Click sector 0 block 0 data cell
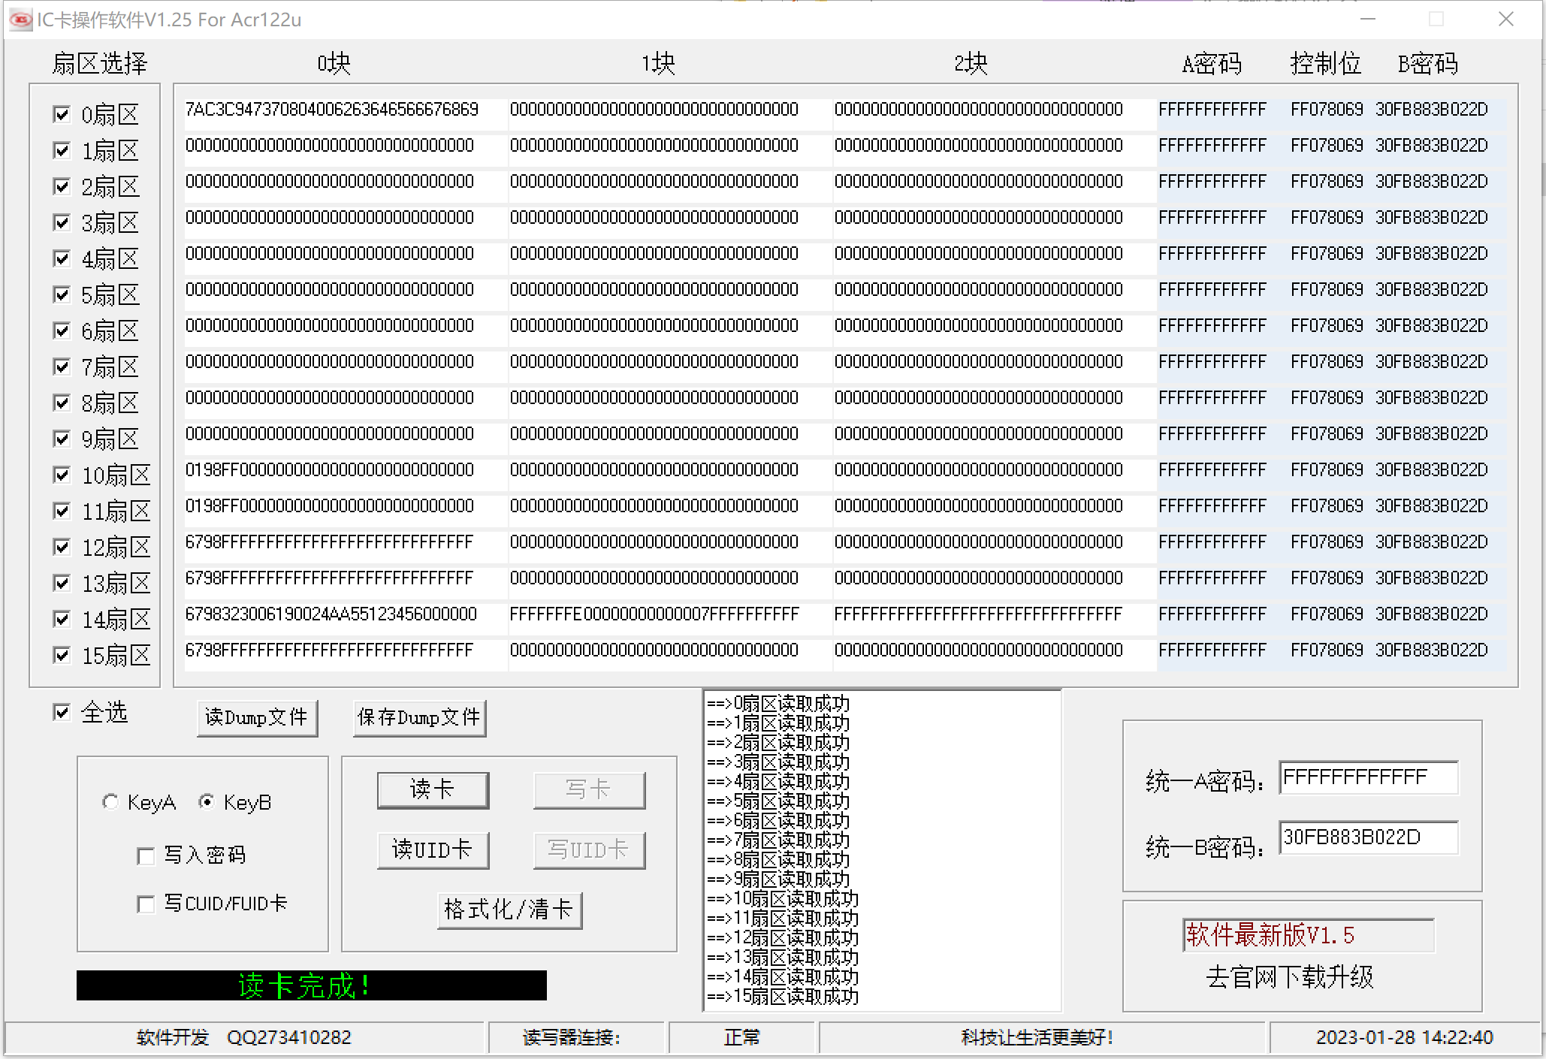The image size is (1546, 1059). [x=332, y=110]
